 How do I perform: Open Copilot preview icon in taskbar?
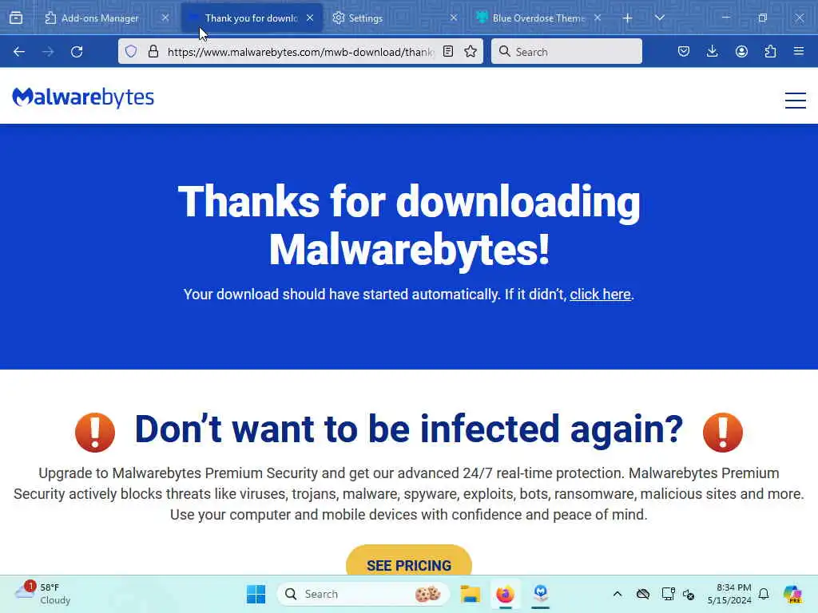(792, 594)
